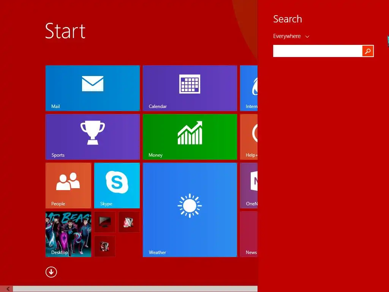Click the horizontal scrollbar track

[x=135, y=289]
